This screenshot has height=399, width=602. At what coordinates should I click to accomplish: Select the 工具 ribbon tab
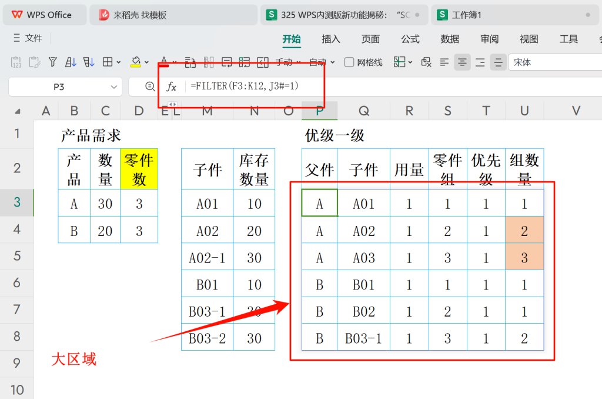point(568,39)
